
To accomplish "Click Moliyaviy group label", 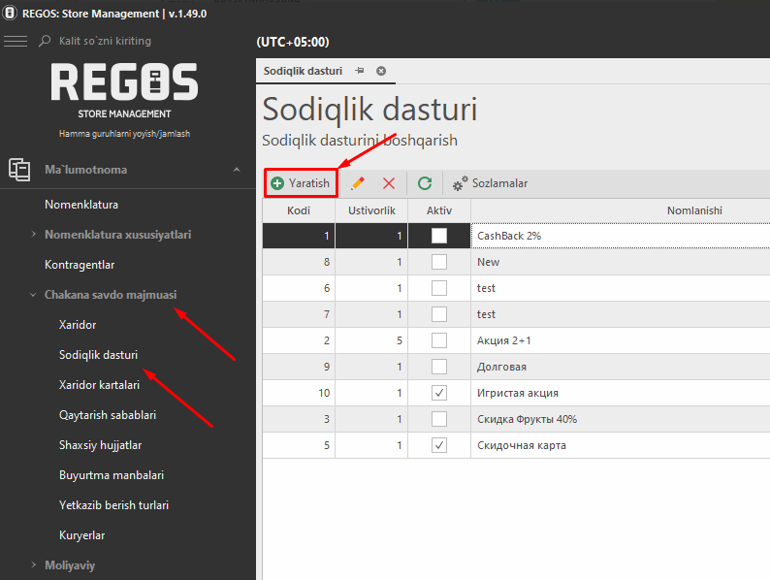I will pyautogui.click(x=70, y=565).
